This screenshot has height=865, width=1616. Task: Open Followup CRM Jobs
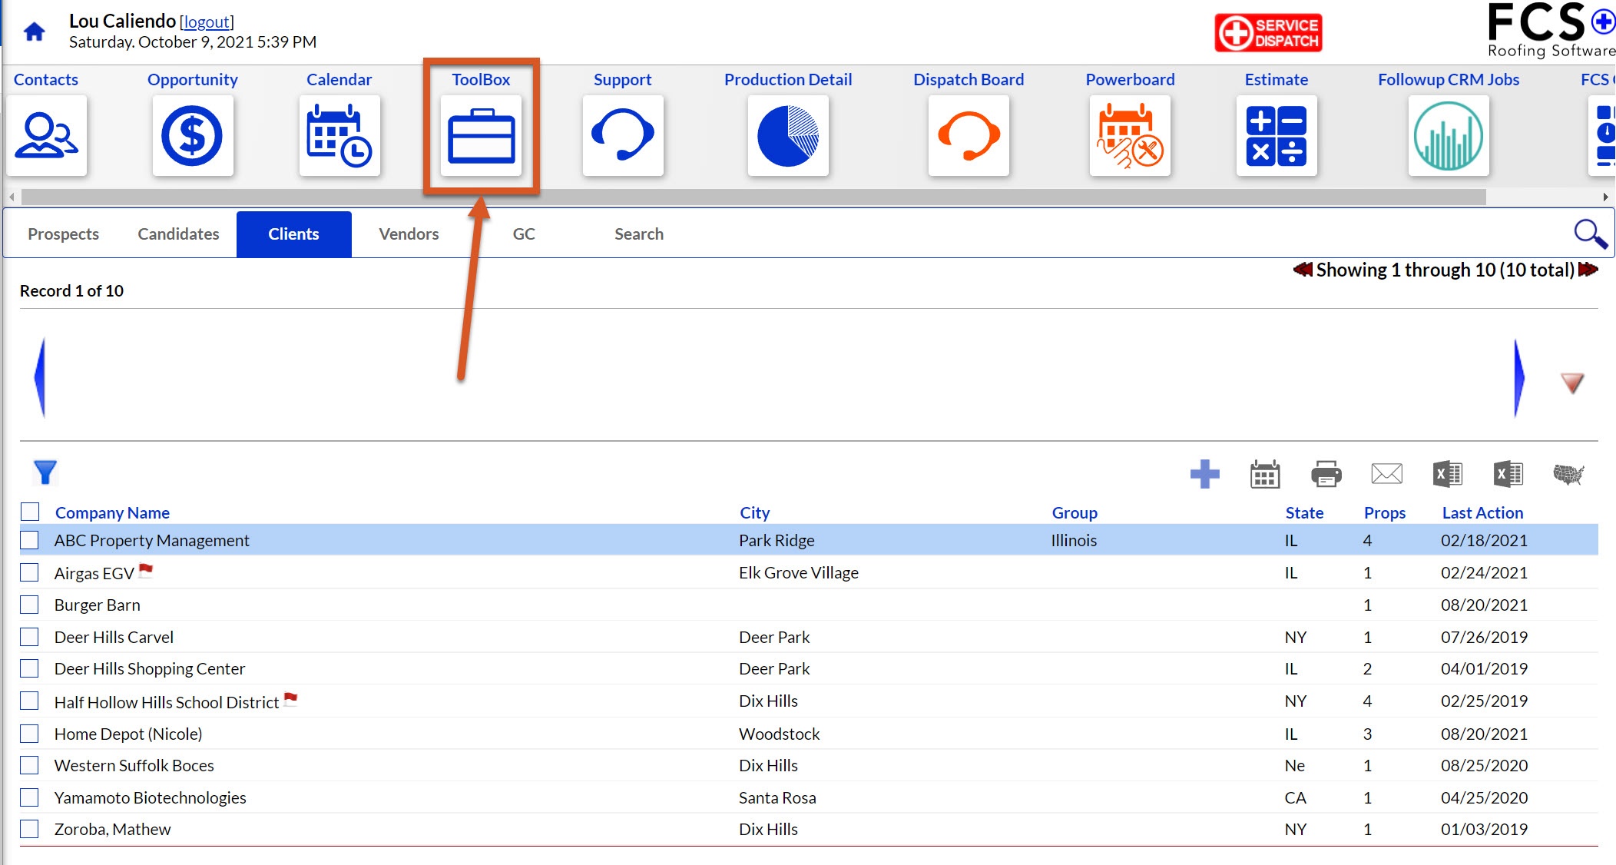click(1447, 136)
